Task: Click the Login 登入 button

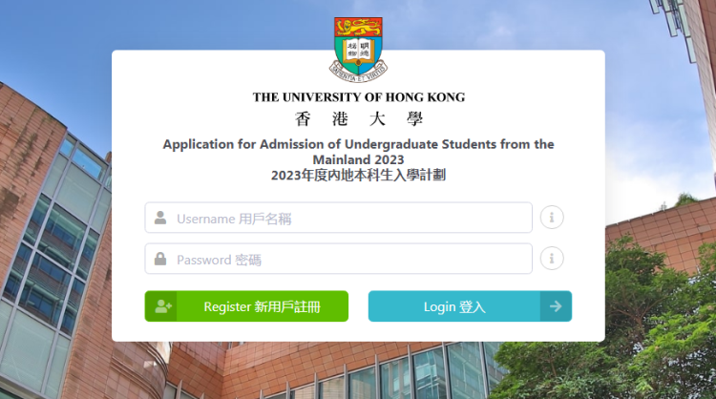Action: pos(470,306)
